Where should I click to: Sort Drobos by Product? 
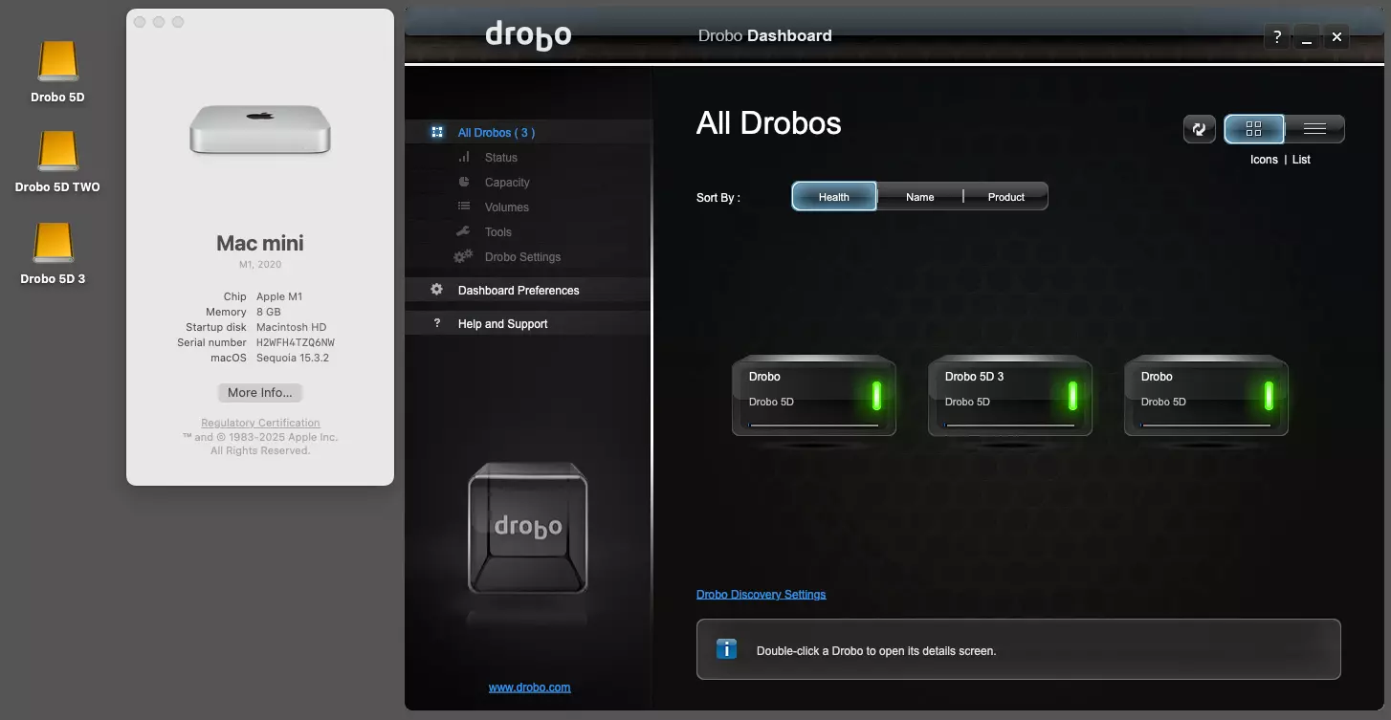tap(1005, 197)
